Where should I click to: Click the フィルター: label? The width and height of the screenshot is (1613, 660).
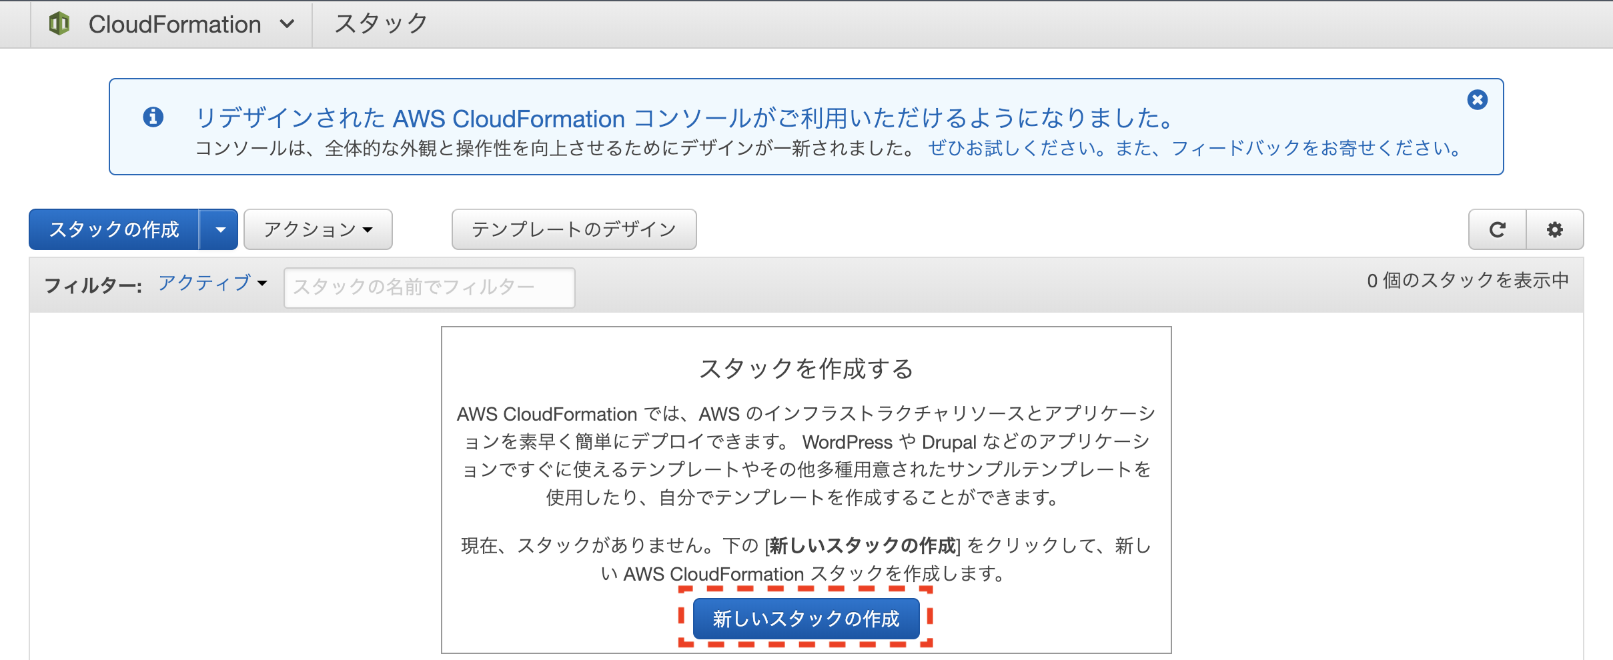pos(93,287)
